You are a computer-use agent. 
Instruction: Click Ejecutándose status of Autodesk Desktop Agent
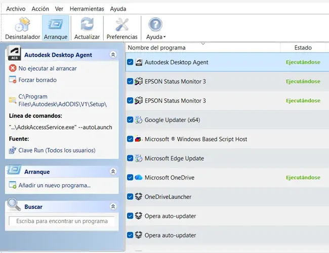point(303,62)
